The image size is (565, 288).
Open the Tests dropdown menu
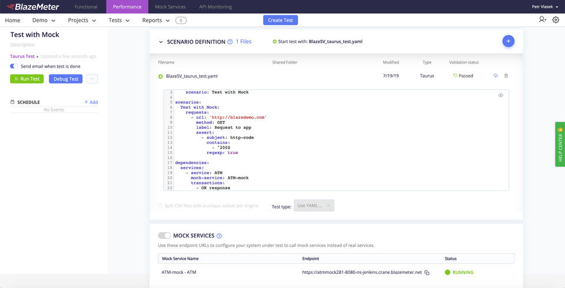tap(119, 20)
